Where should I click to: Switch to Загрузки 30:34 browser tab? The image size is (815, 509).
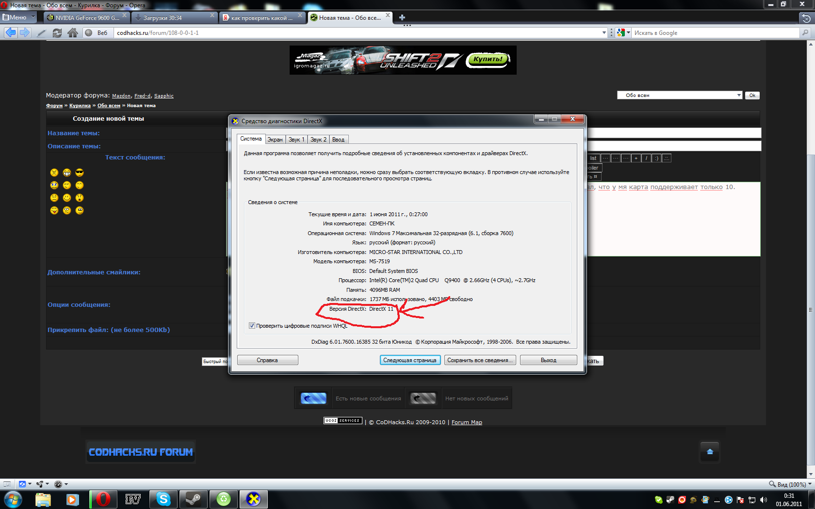pos(175,18)
